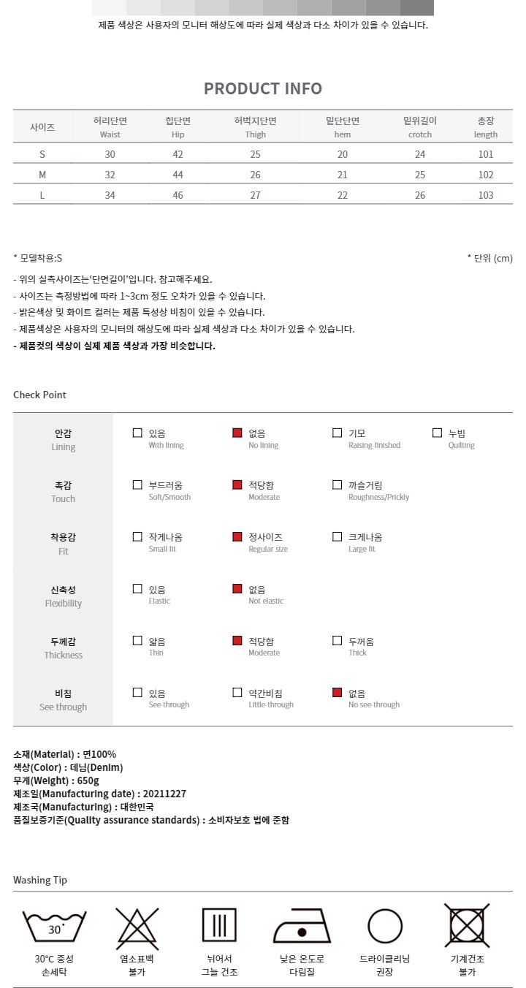The width and height of the screenshot is (526, 988).
Task: Click the darkest gray swatch at top
Action: coord(417,7)
